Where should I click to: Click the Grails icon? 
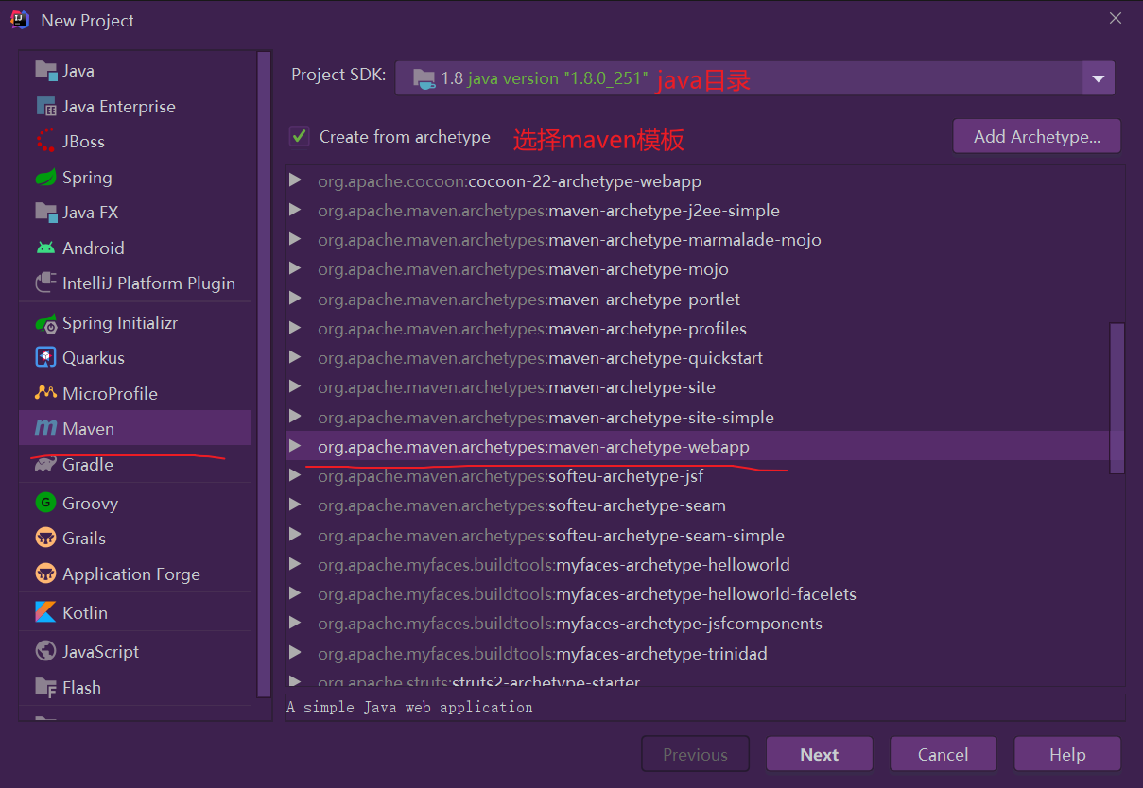tap(45, 538)
